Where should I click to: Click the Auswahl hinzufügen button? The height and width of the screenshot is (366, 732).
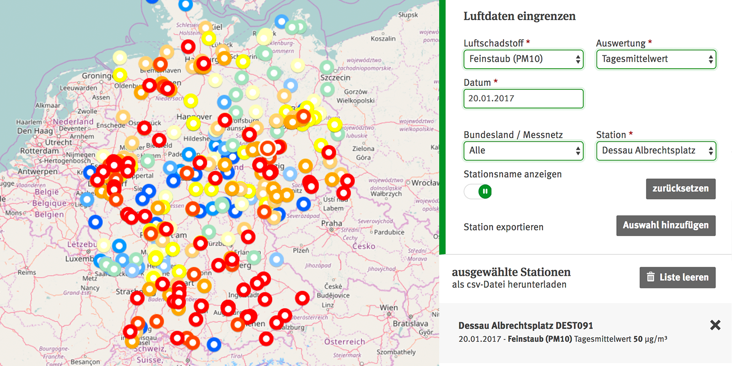666,226
